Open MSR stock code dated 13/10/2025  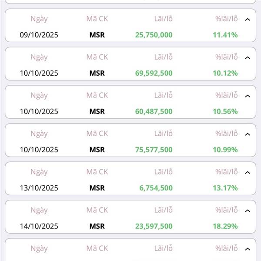pyautogui.click(x=97, y=188)
